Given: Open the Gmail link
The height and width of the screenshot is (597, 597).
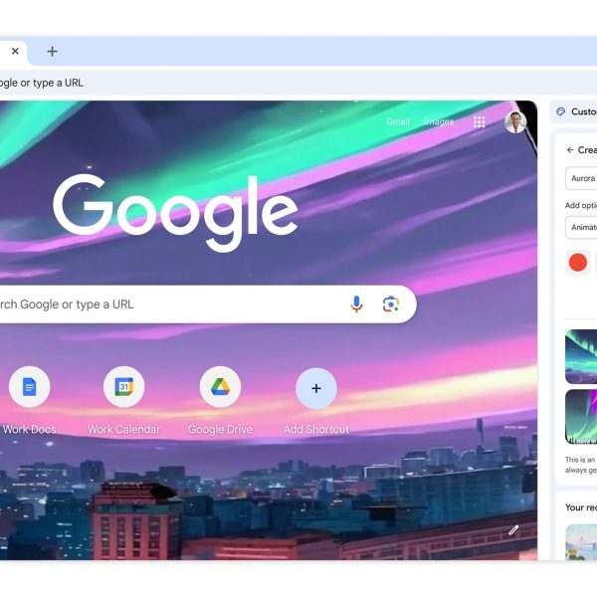Looking at the screenshot, I should pyautogui.click(x=398, y=121).
